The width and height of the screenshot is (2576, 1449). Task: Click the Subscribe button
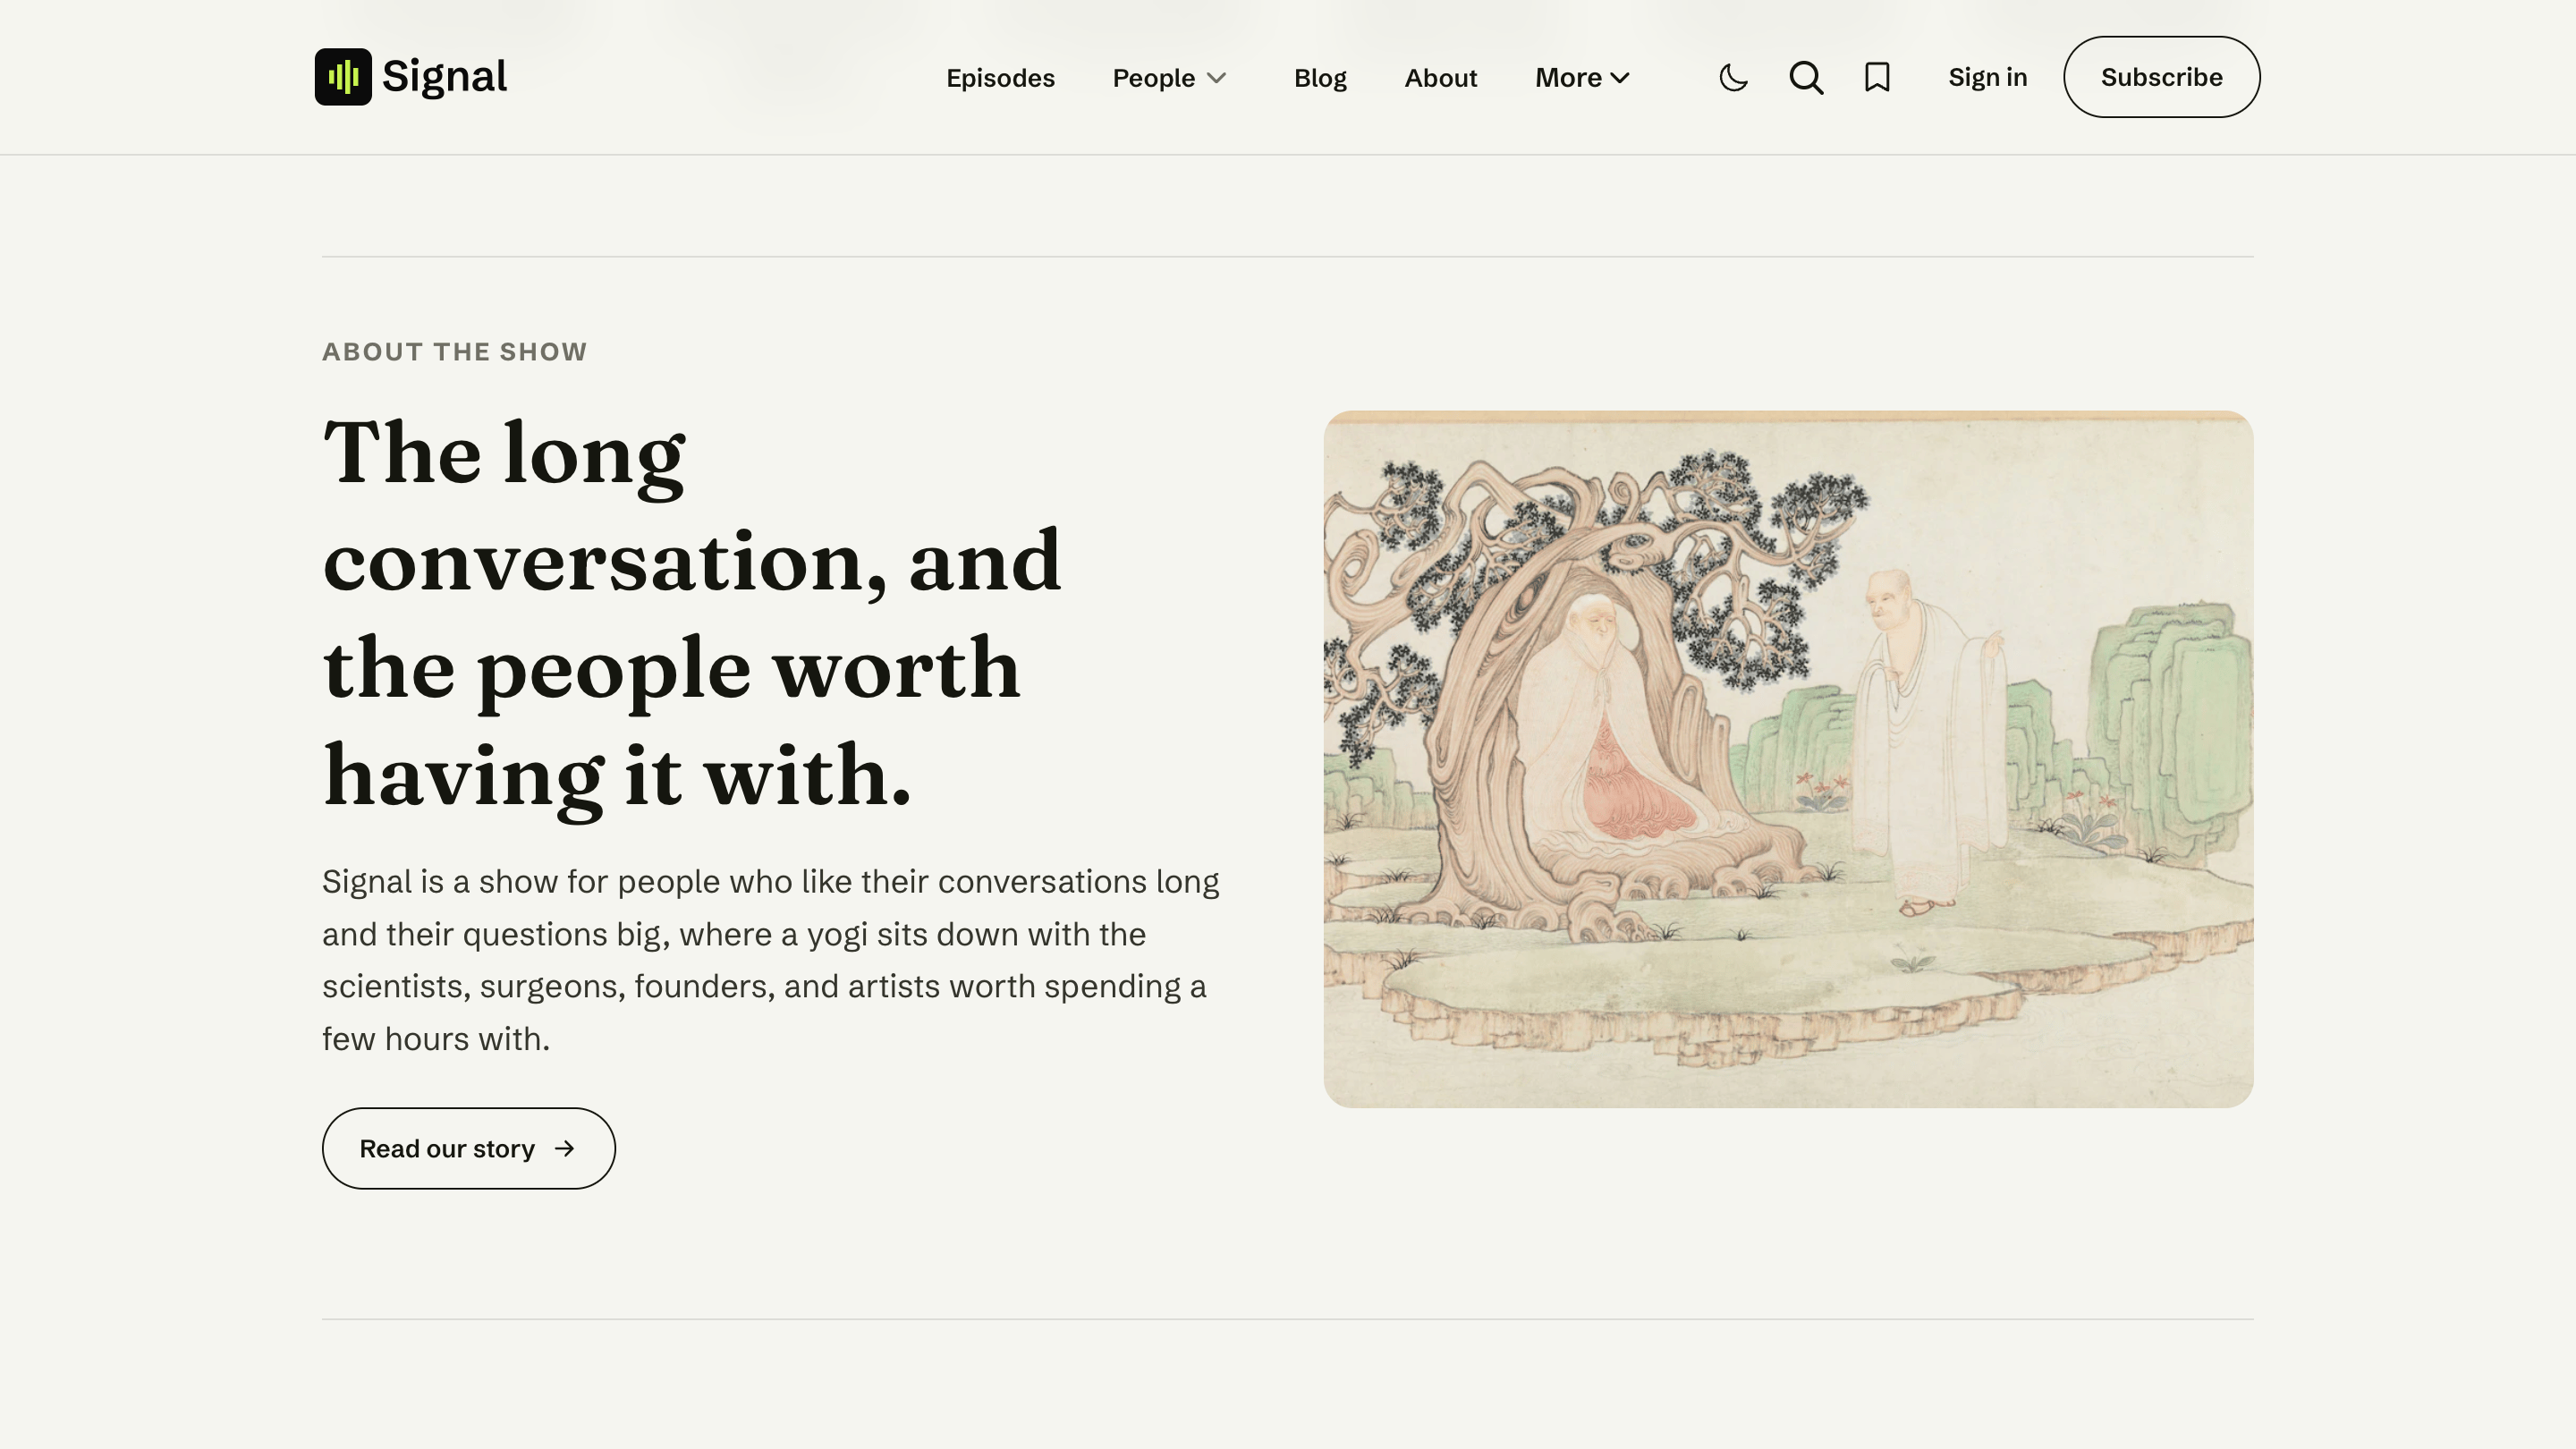tap(2161, 77)
